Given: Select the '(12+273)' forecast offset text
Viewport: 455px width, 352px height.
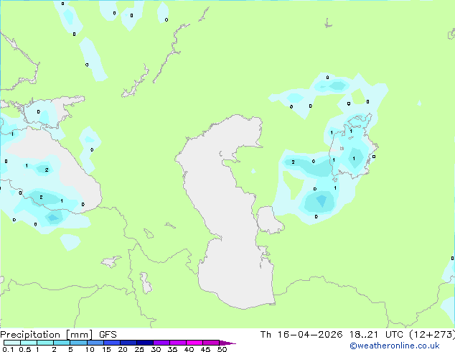Looking at the screenshot, I should (432, 335).
